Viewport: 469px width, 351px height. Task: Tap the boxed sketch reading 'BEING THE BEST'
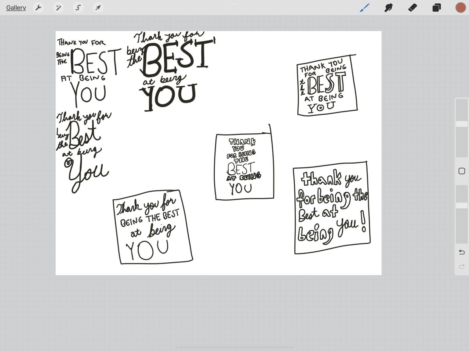point(153,227)
